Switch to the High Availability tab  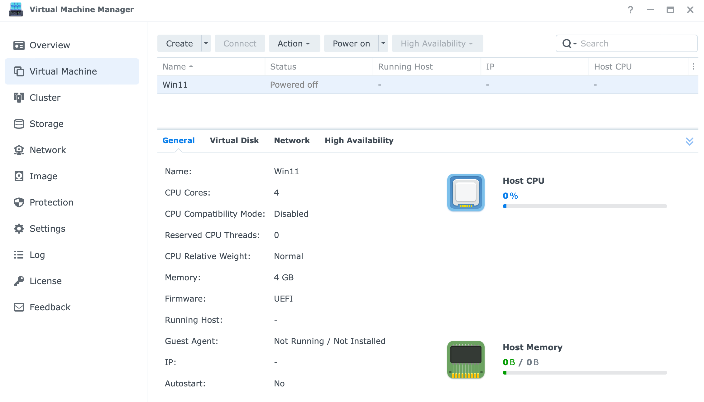pyautogui.click(x=359, y=141)
